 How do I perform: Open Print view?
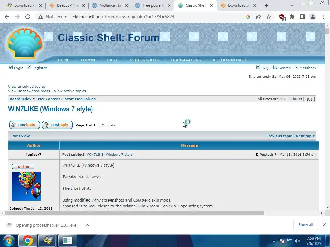tap(21, 136)
